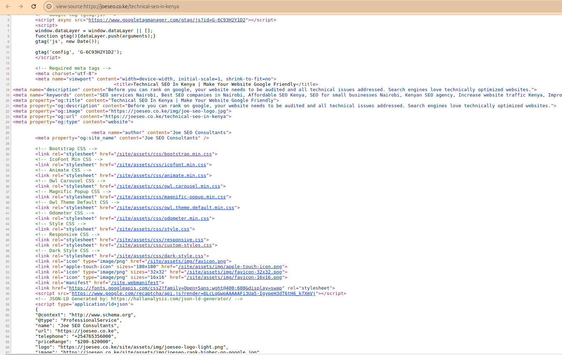
Task: Open the owl.carousel.min.css link
Action: tap(168, 186)
